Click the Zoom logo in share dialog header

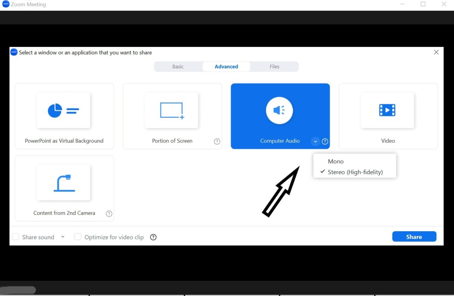click(14, 52)
